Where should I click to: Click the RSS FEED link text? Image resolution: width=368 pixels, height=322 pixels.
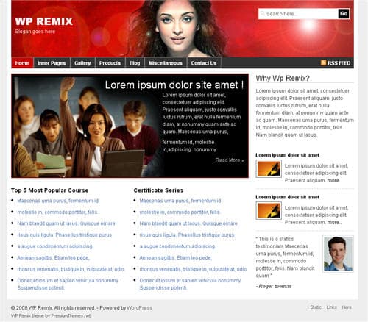pyautogui.click(x=339, y=63)
